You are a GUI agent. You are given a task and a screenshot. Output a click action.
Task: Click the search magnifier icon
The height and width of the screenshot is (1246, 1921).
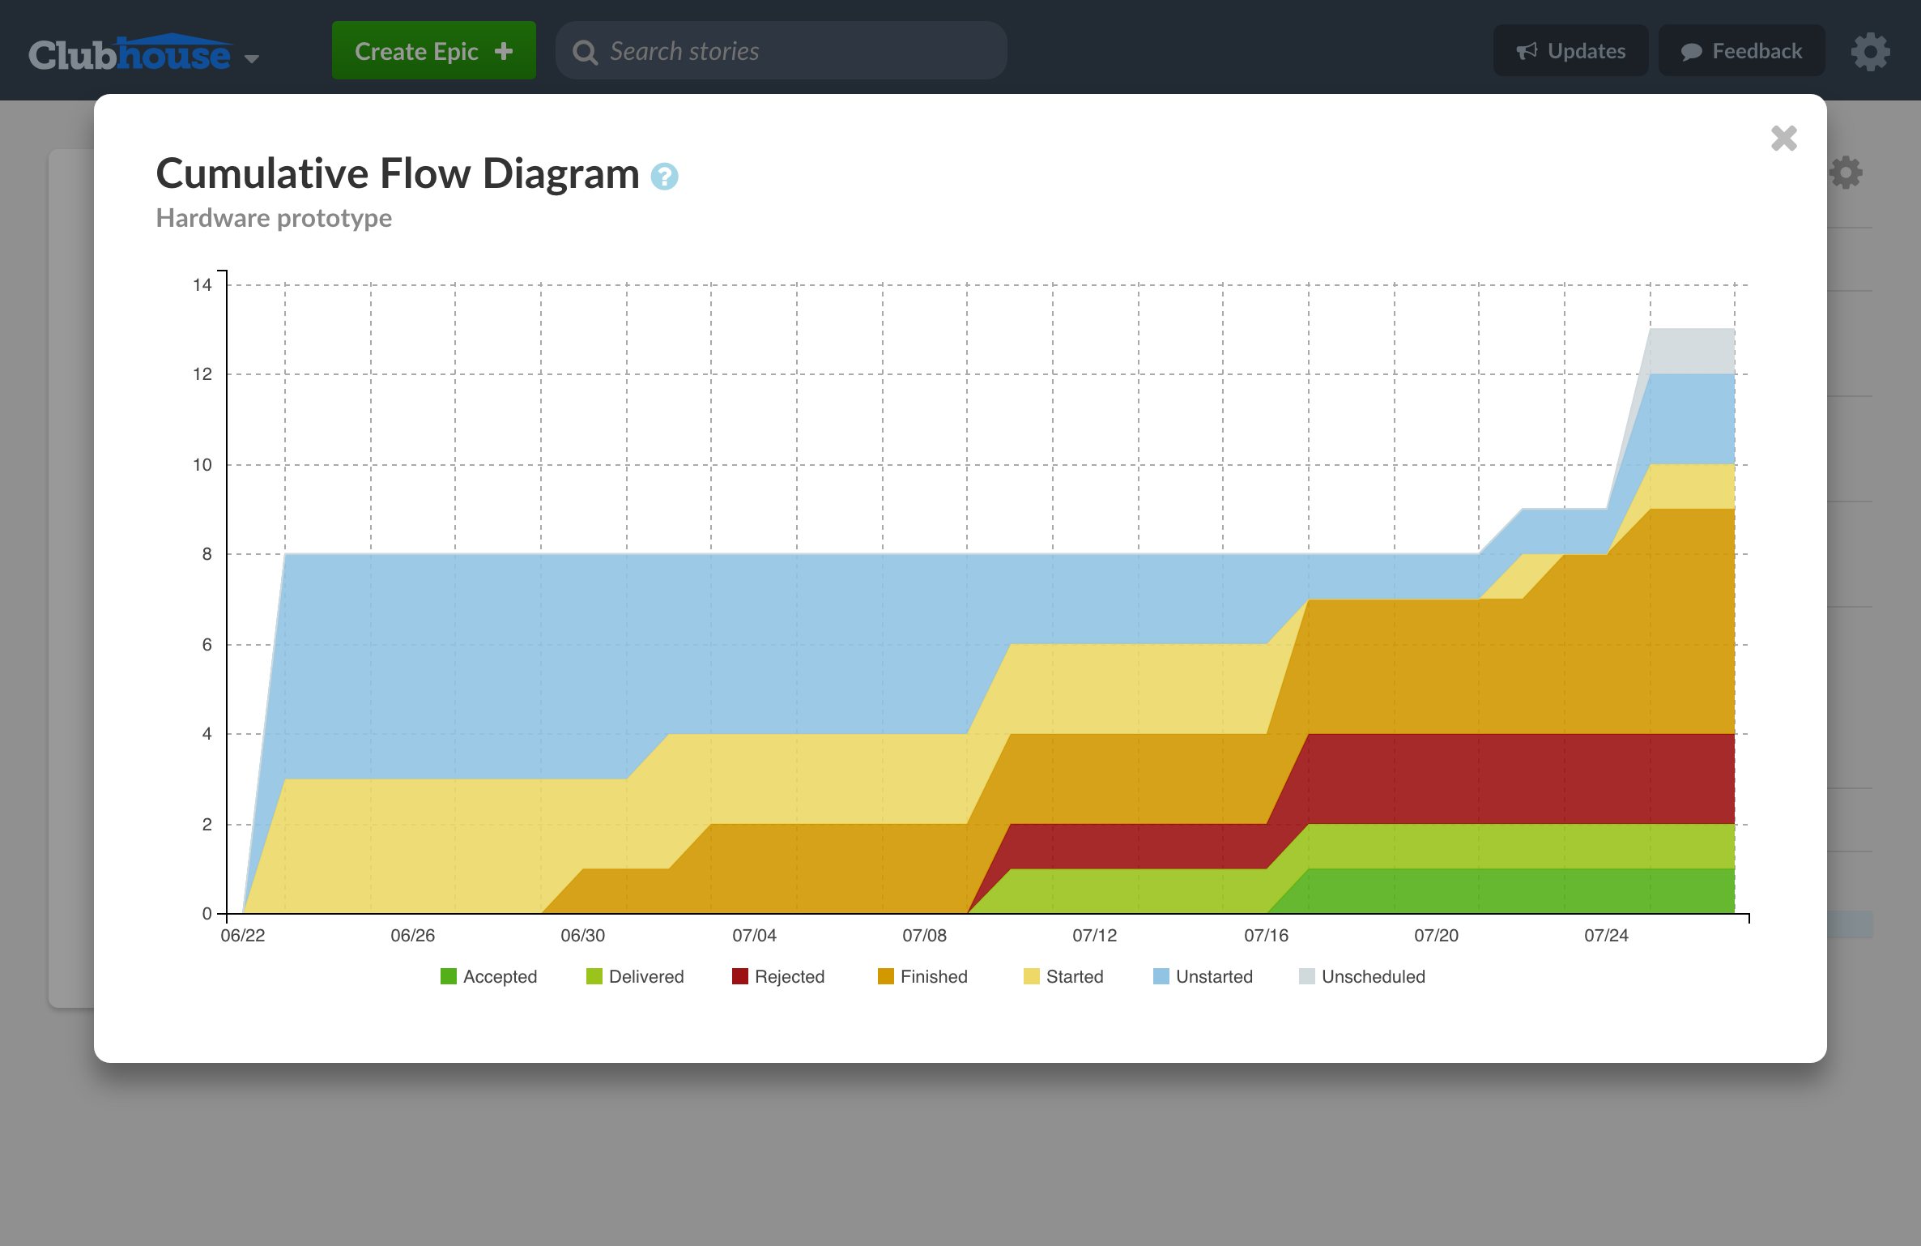(x=585, y=52)
